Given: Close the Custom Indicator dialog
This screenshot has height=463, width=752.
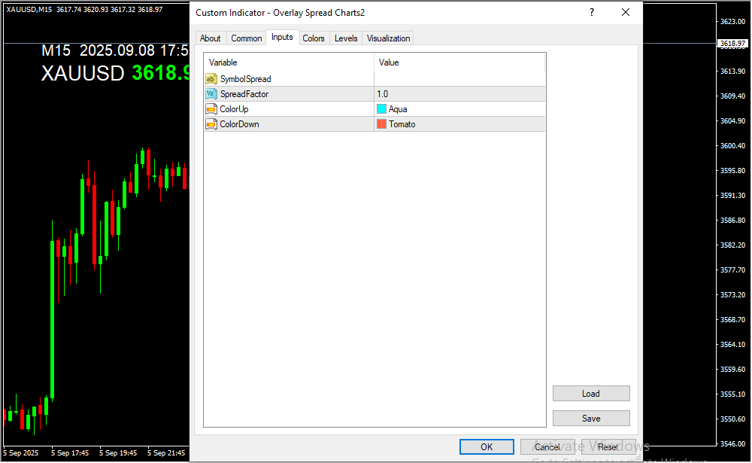Looking at the screenshot, I should click(625, 13).
